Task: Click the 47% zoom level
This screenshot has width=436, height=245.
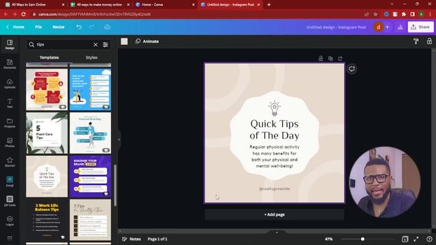Action: 328,239
